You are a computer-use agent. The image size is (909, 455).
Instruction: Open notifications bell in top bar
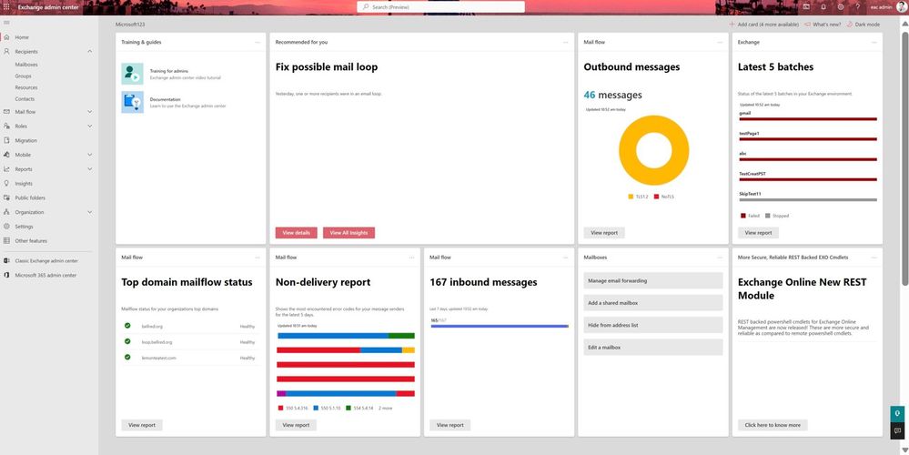pyautogui.click(x=823, y=7)
